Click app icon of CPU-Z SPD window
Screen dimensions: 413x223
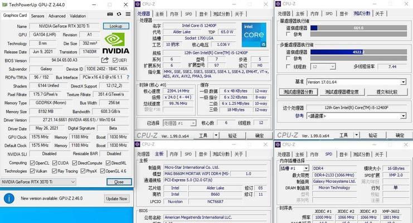pos(278,144)
